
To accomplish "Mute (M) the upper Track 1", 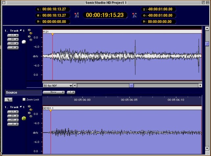I will (31, 40).
